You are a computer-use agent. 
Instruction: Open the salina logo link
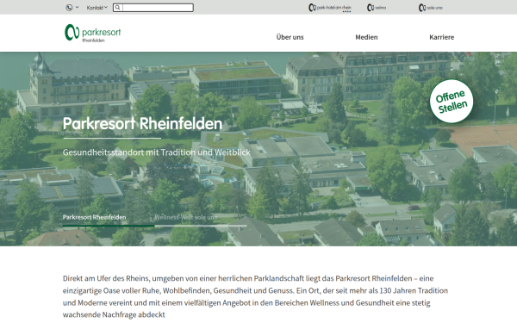tap(377, 8)
